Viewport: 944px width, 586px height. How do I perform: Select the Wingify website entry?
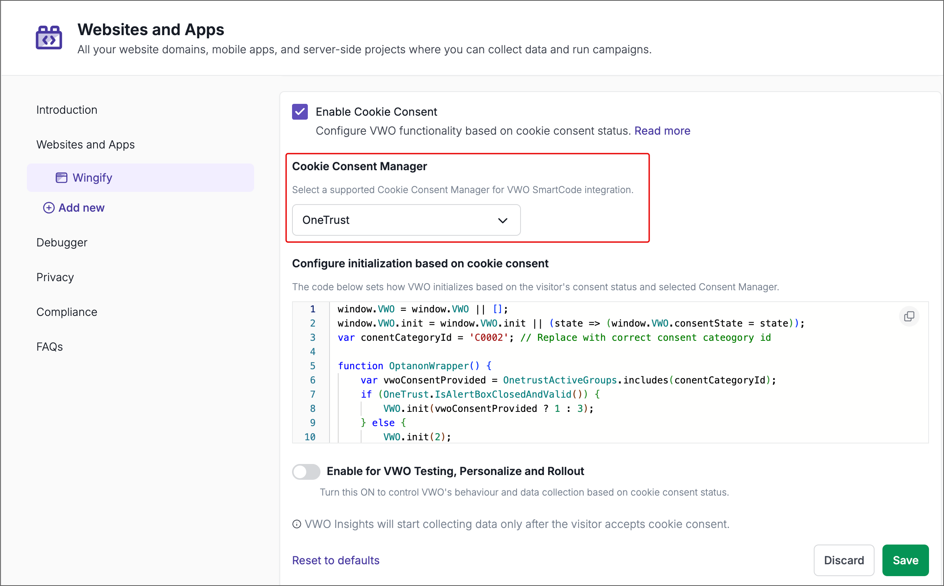pos(140,178)
